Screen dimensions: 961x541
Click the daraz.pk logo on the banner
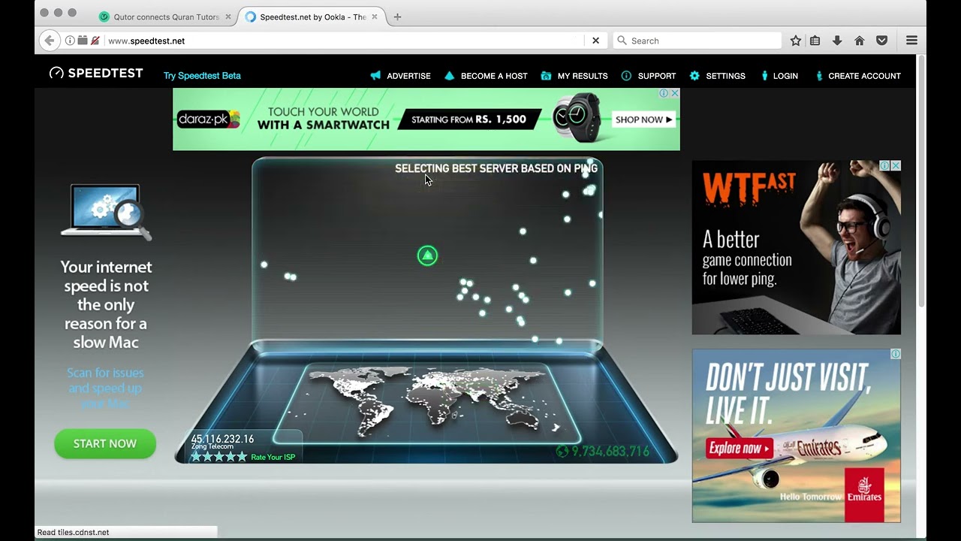point(209,119)
